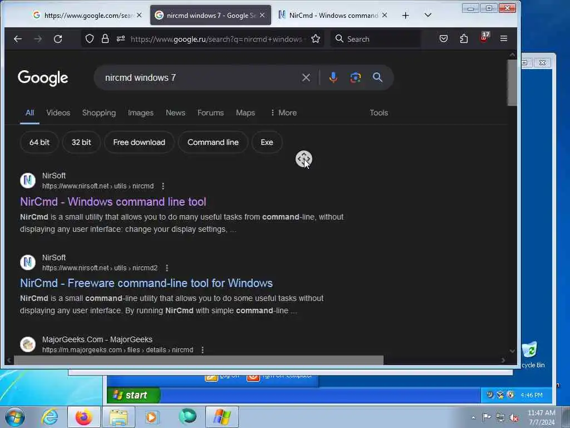
Task: Open Google Lens image search
Action: point(355,77)
